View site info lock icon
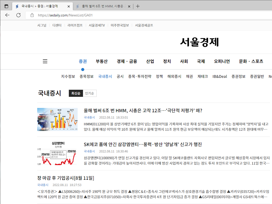 click(32, 15)
